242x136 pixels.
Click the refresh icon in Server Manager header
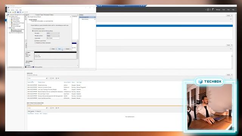coord(208,9)
